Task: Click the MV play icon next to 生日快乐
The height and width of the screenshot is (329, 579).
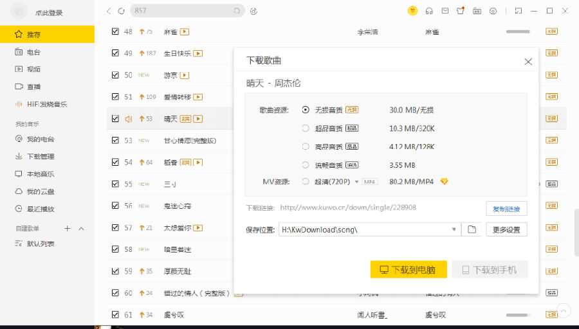Action: coord(199,53)
